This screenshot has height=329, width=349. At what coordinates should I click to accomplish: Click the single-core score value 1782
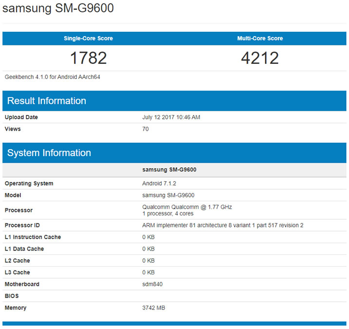[x=89, y=58]
